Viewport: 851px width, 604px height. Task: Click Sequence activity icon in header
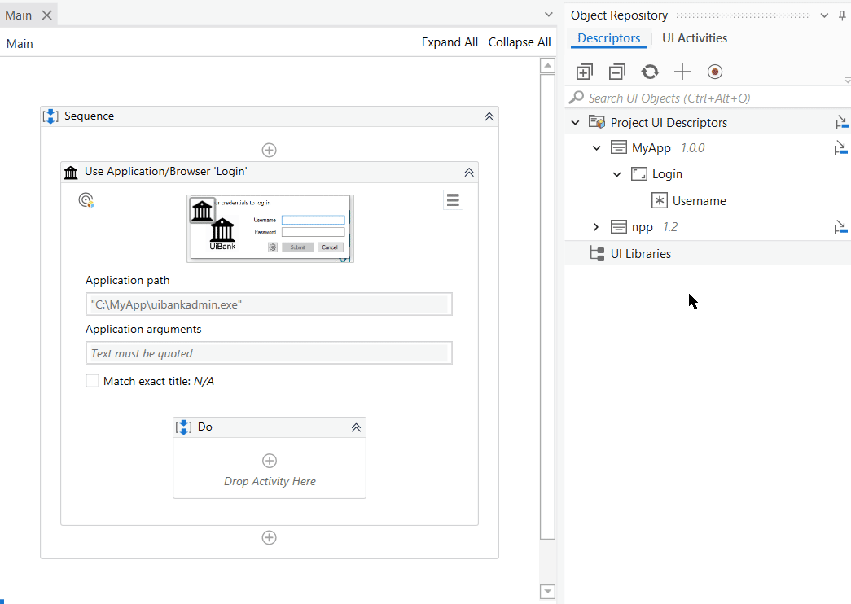click(x=50, y=116)
